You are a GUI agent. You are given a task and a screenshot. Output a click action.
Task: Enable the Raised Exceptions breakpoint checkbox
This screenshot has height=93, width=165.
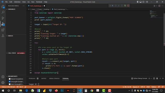point(10,79)
